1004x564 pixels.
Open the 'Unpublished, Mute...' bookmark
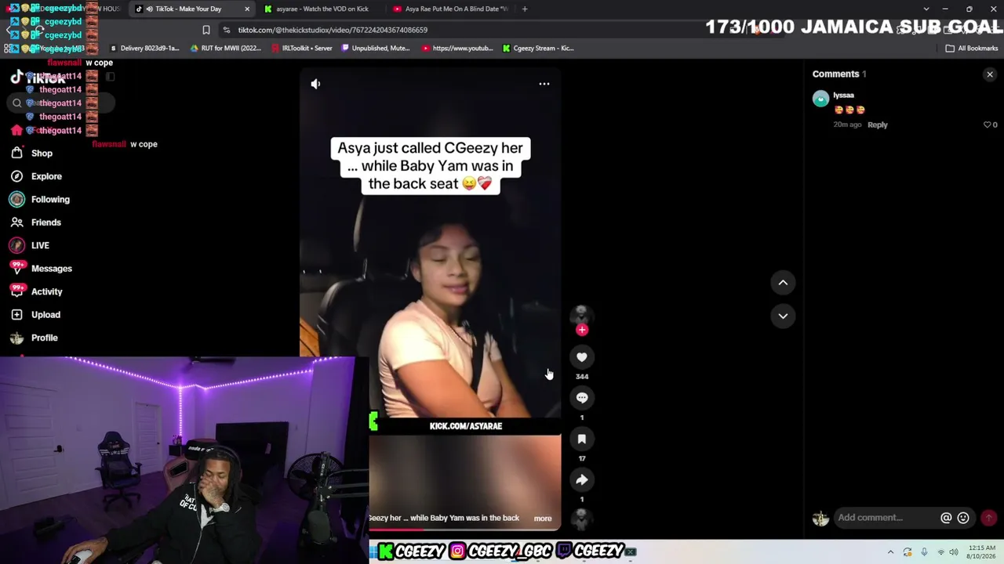(376, 48)
